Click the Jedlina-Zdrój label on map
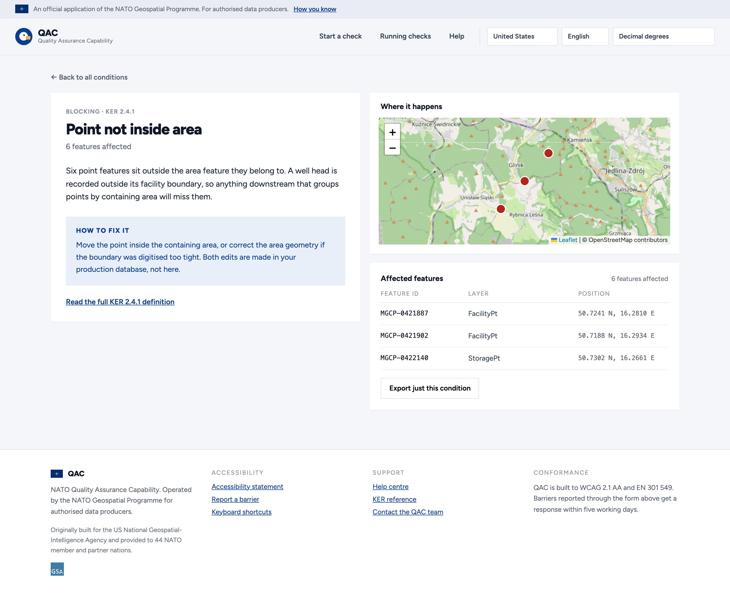The width and height of the screenshot is (730, 599). point(625,171)
